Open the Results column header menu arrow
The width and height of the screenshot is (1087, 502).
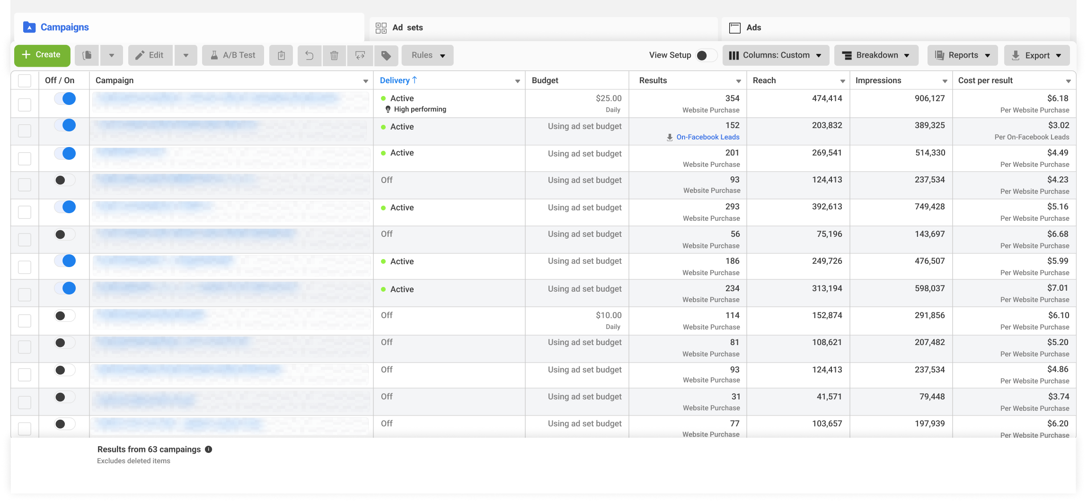coord(739,81)
